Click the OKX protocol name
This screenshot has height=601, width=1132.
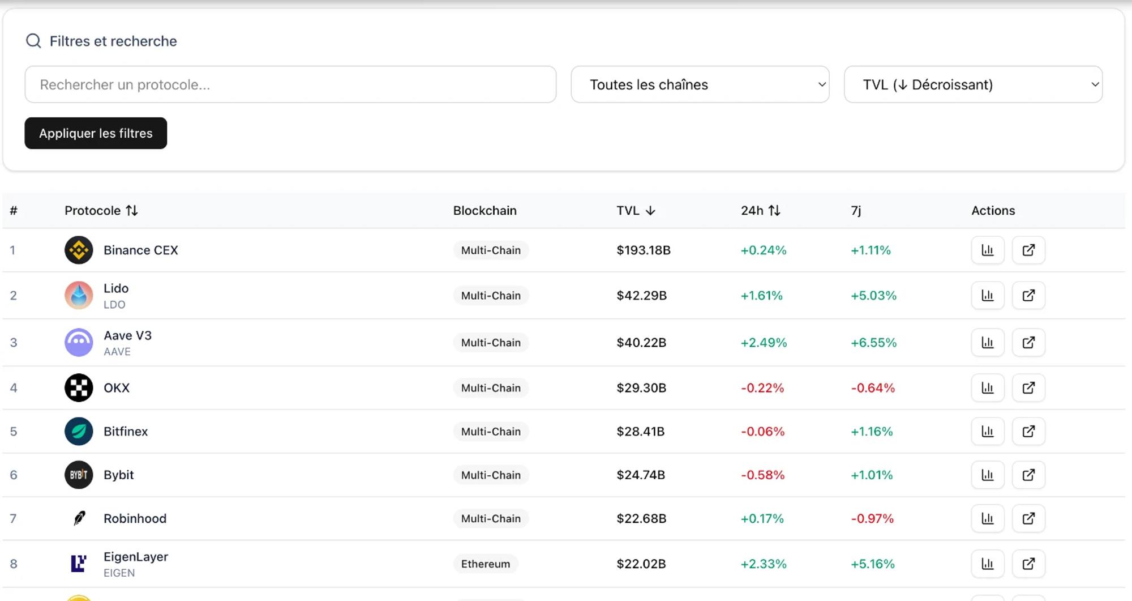click(x=117, y=387)
